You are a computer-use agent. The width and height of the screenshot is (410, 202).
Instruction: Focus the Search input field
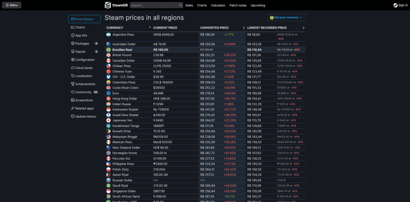coord(153,5)
